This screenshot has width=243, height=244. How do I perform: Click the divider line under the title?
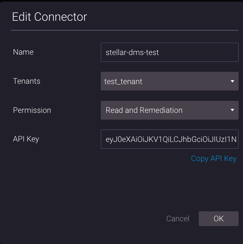pos(124,30)
